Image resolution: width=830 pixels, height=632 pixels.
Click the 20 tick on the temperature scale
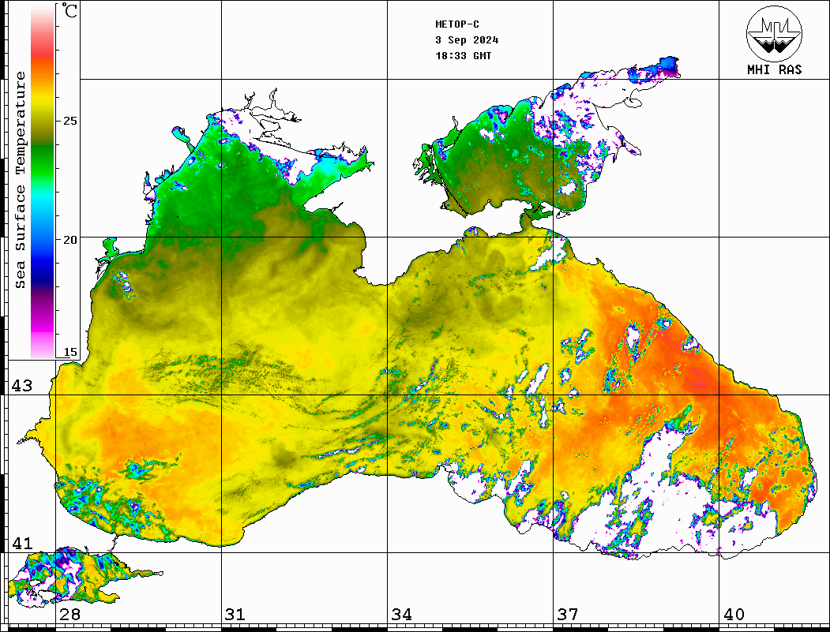tap(69, 240)
